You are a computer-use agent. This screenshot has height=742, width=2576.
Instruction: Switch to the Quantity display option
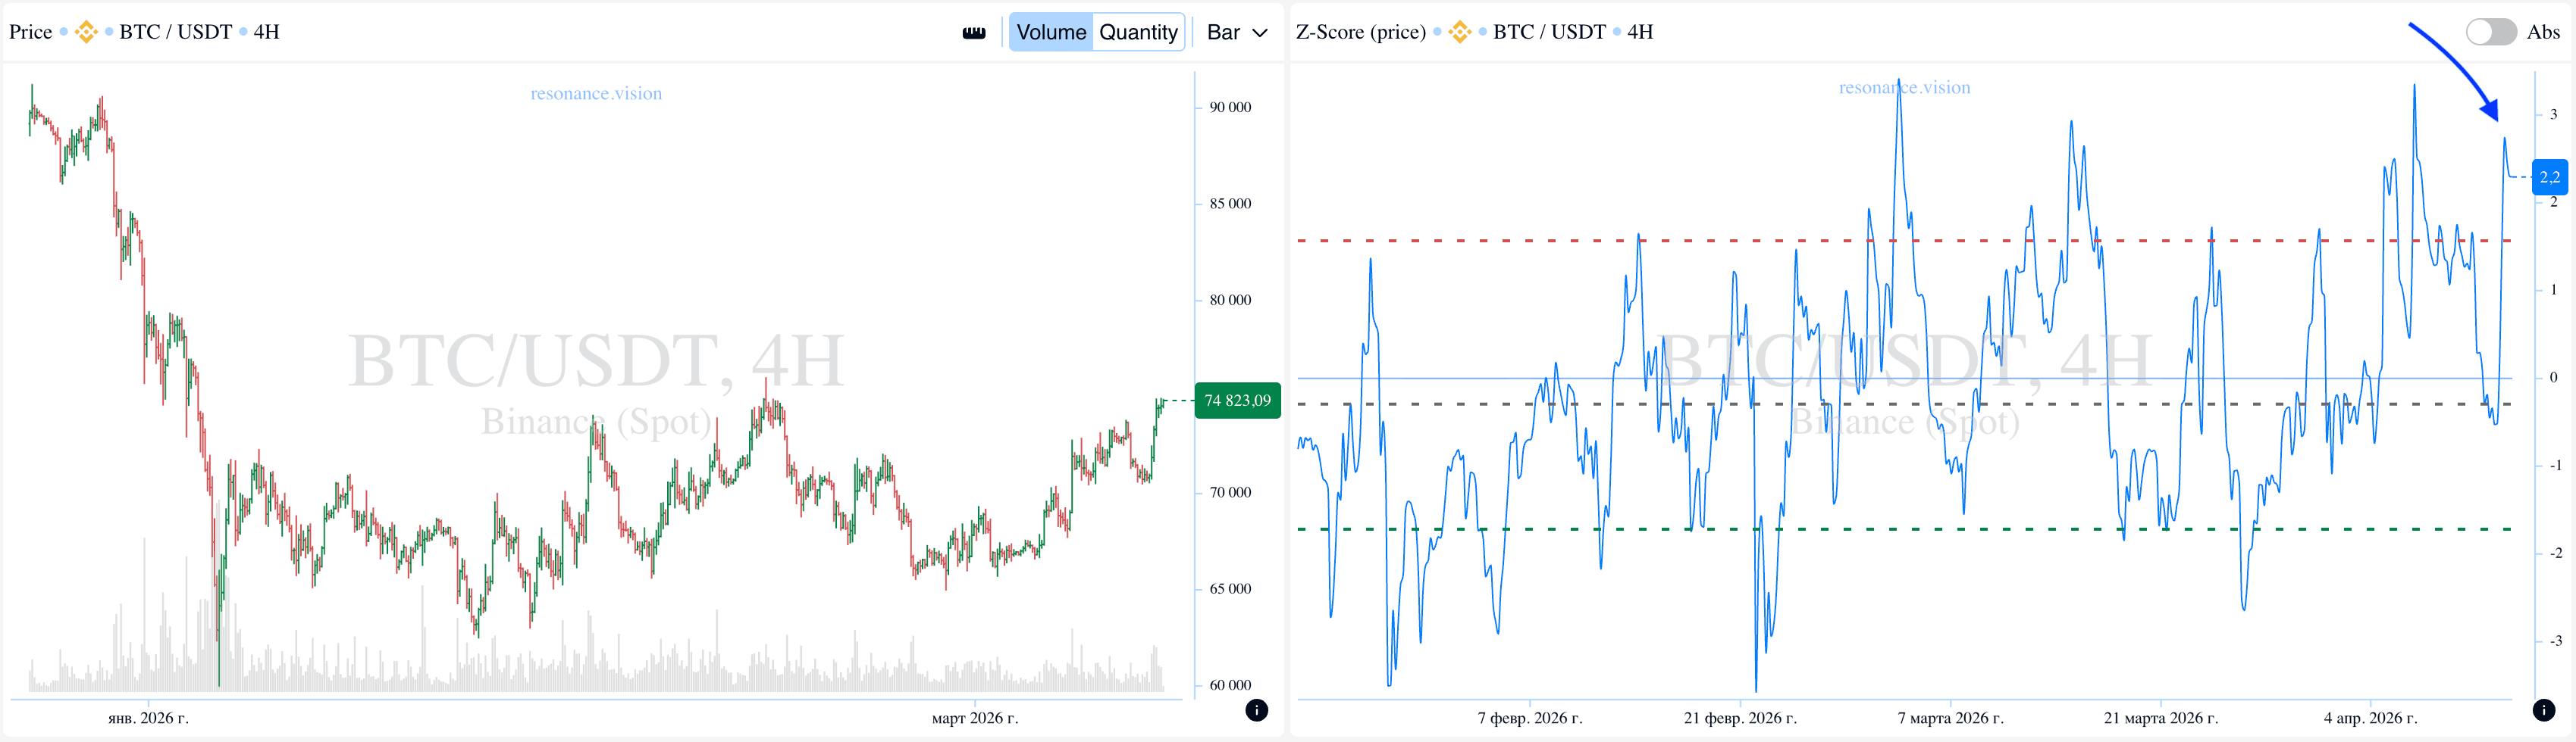pyautogui.click(x=1138, y=32)
